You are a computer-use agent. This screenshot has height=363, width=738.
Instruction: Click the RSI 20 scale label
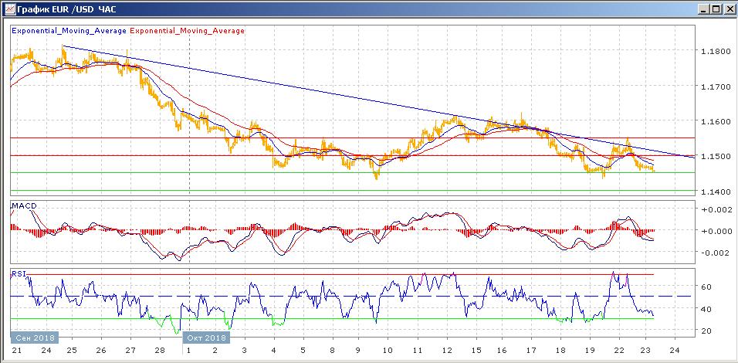pyautogui.click(x=706, y=331)
